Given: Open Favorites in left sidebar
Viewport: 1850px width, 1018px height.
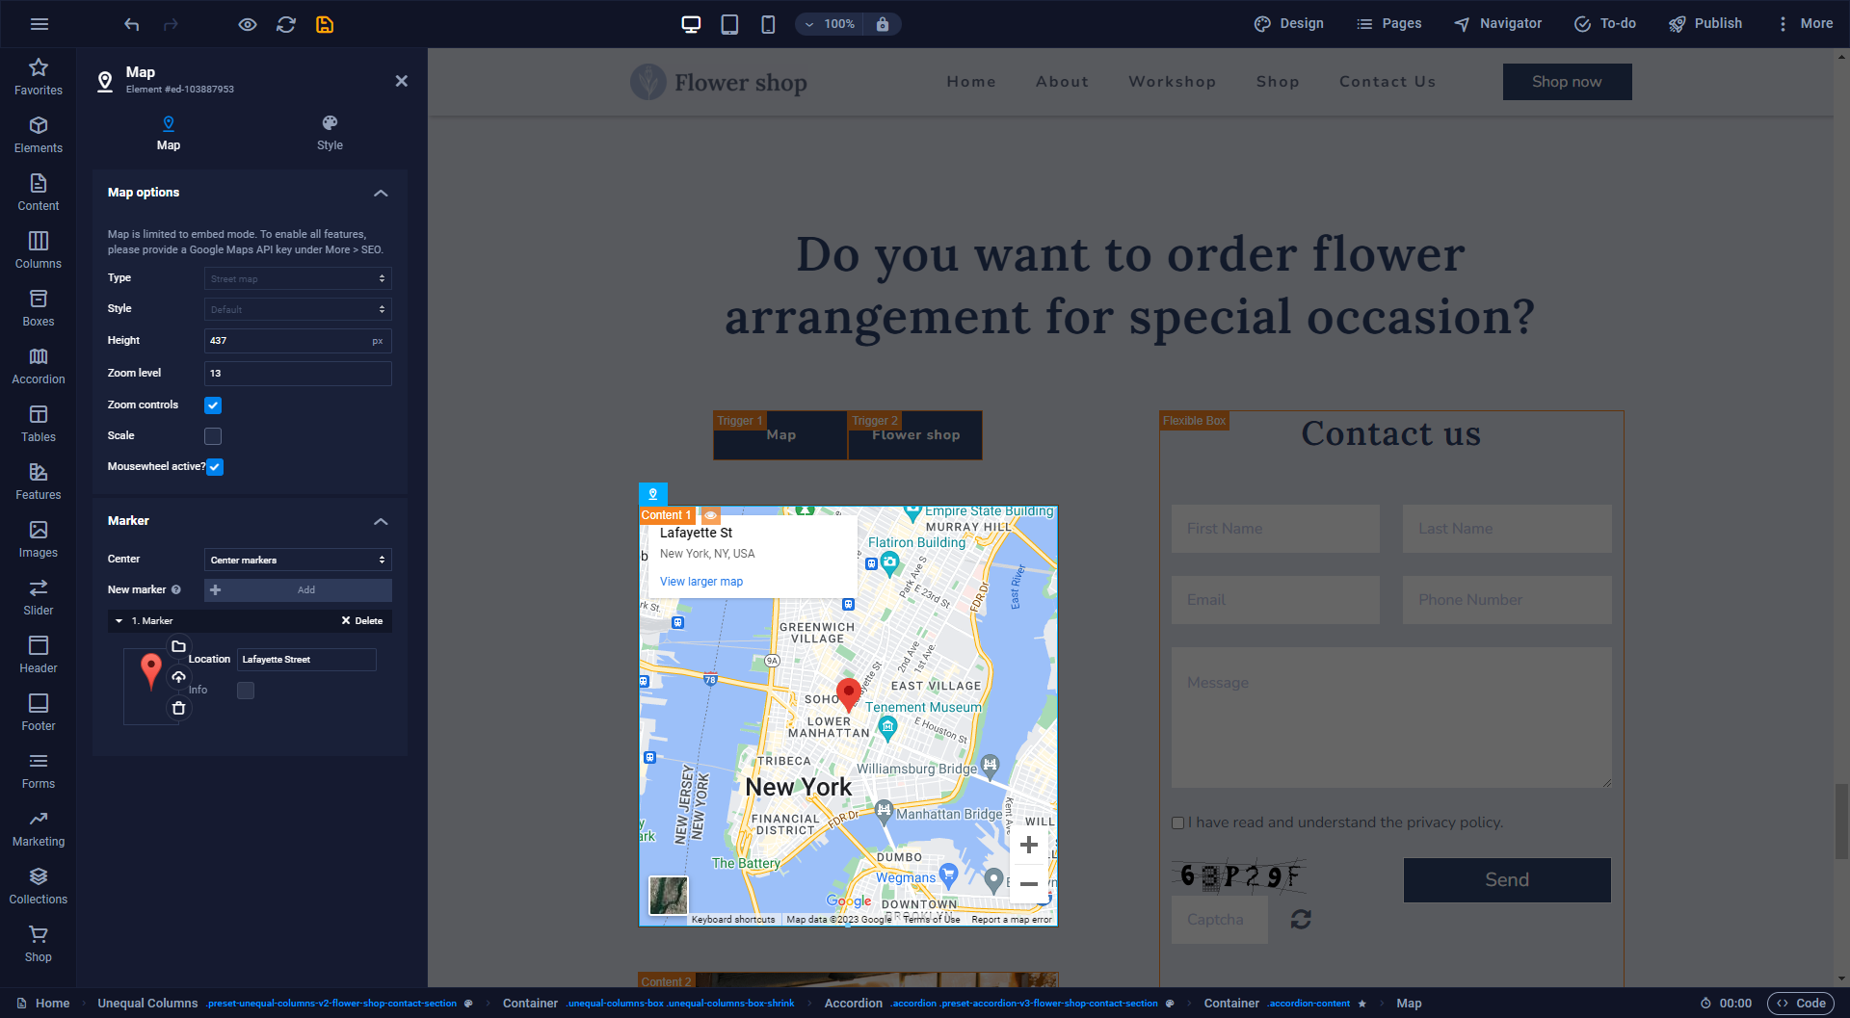Looking at the screenshot, I should click(x=39, y=77).
